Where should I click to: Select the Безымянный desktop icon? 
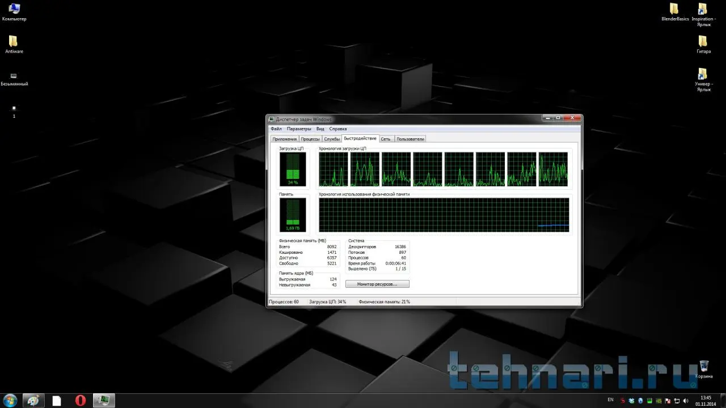pos(14,79)
